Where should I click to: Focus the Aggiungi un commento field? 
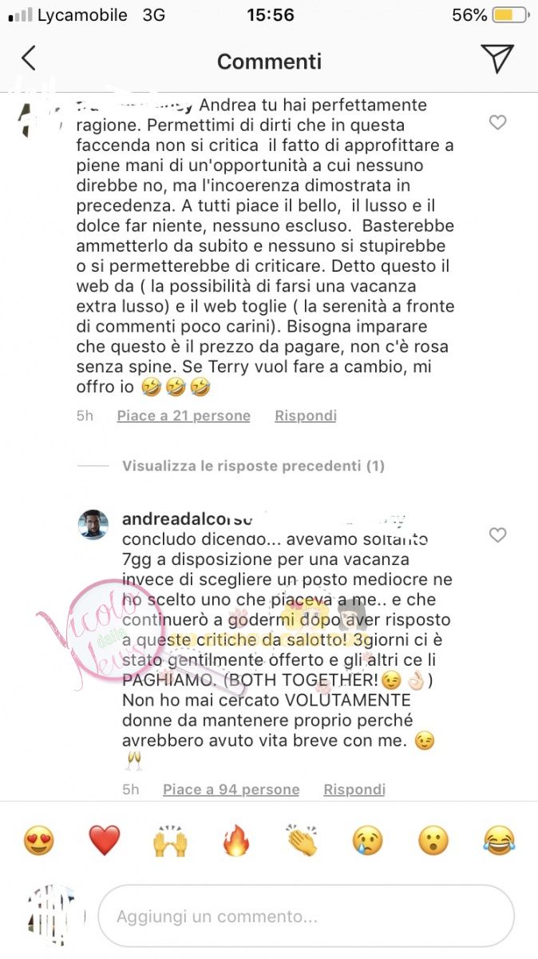pos(306,917)
